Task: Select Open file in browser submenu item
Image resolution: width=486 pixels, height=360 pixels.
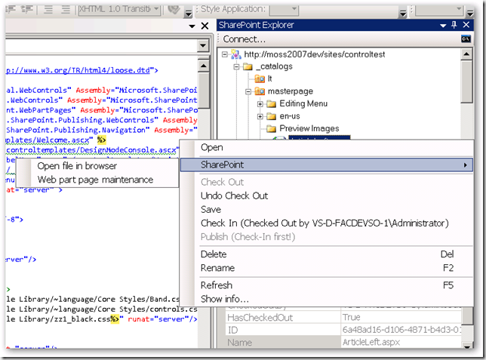Action: pyautogui.click(x=97, y=166)
